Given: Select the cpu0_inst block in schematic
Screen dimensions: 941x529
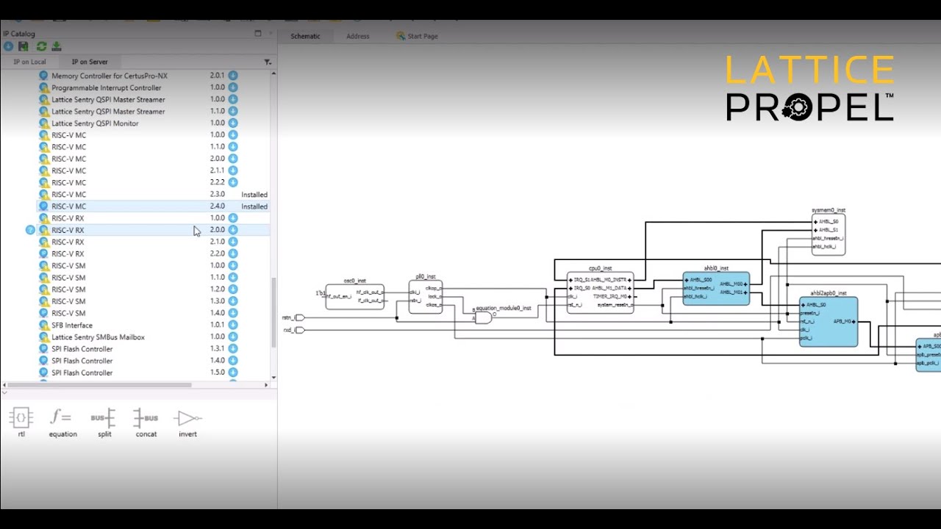Looking at the screenshot, I should pos(600,292).
